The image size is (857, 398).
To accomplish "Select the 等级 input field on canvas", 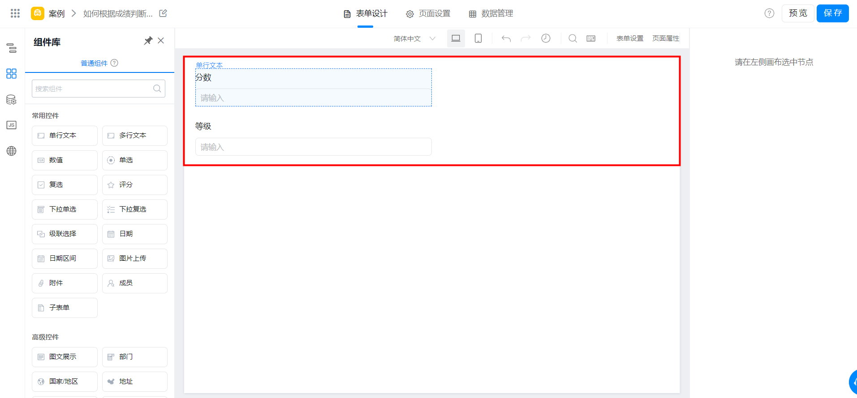I will (x=314, y=147).
